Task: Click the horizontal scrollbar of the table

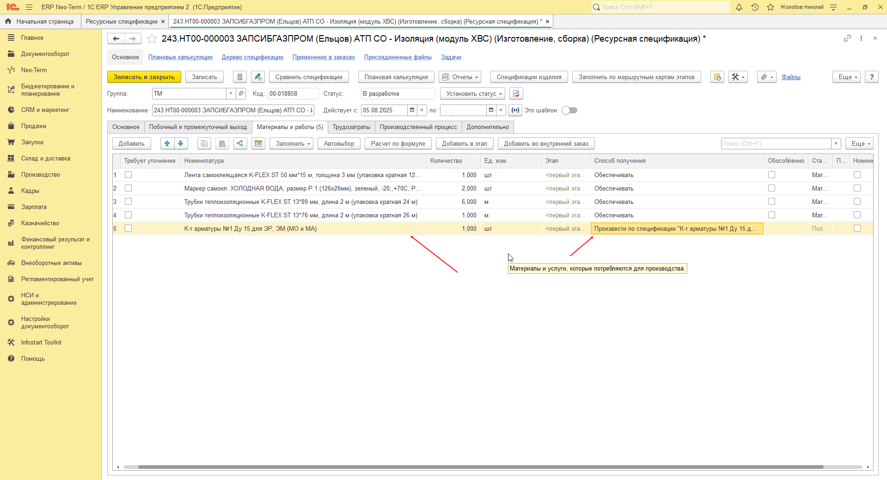Action: (481, 467)
